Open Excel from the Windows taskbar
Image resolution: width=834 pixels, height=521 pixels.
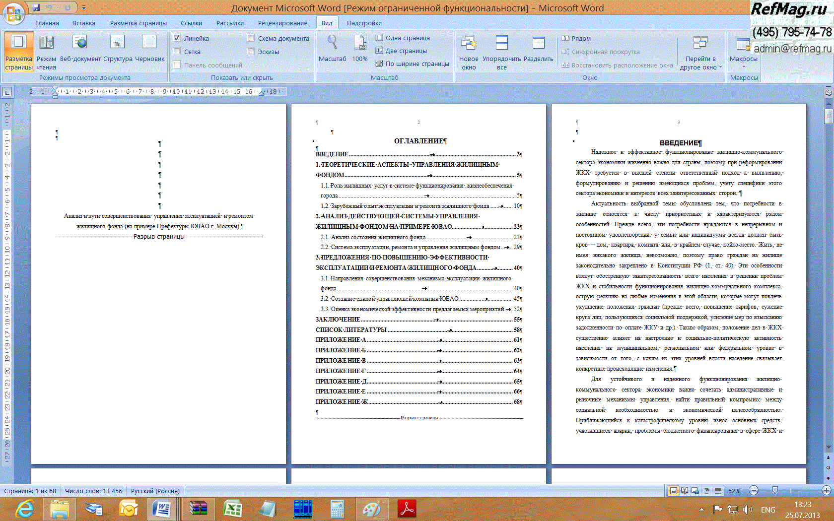point(232,509)
